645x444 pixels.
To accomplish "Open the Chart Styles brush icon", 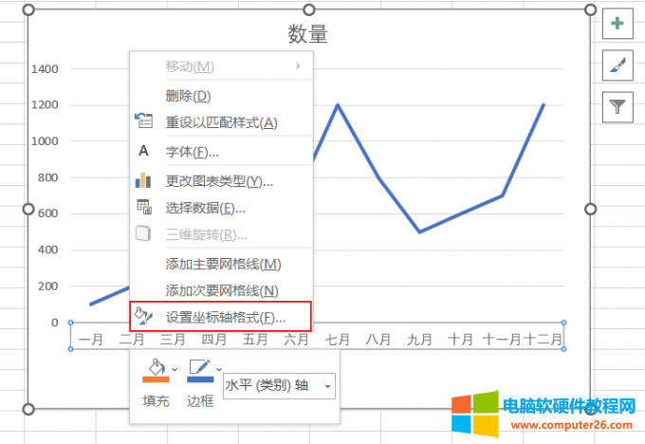I will [617, 65].
